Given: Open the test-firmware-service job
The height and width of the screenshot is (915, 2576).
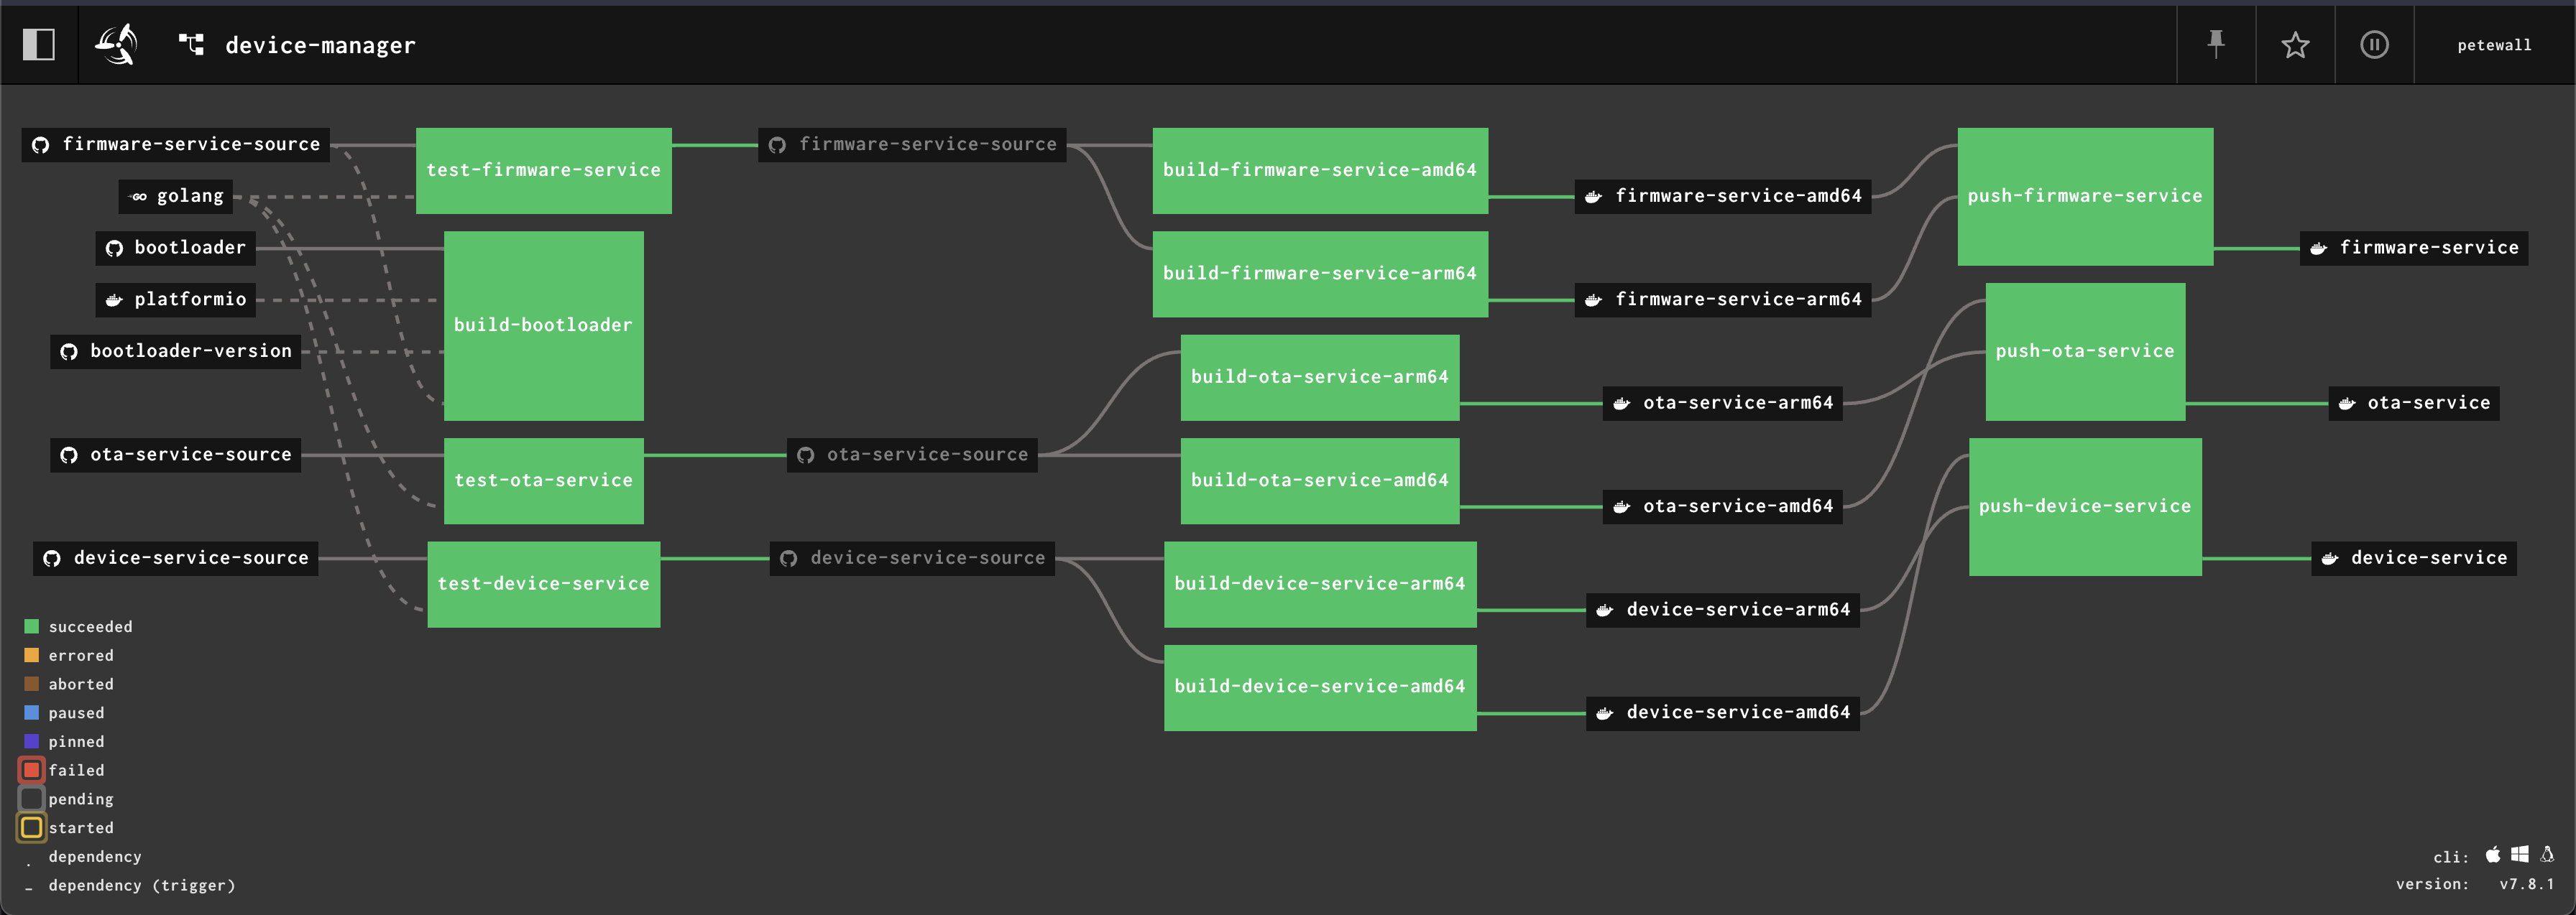Looking at the screenshot, I should click(543, 169).
